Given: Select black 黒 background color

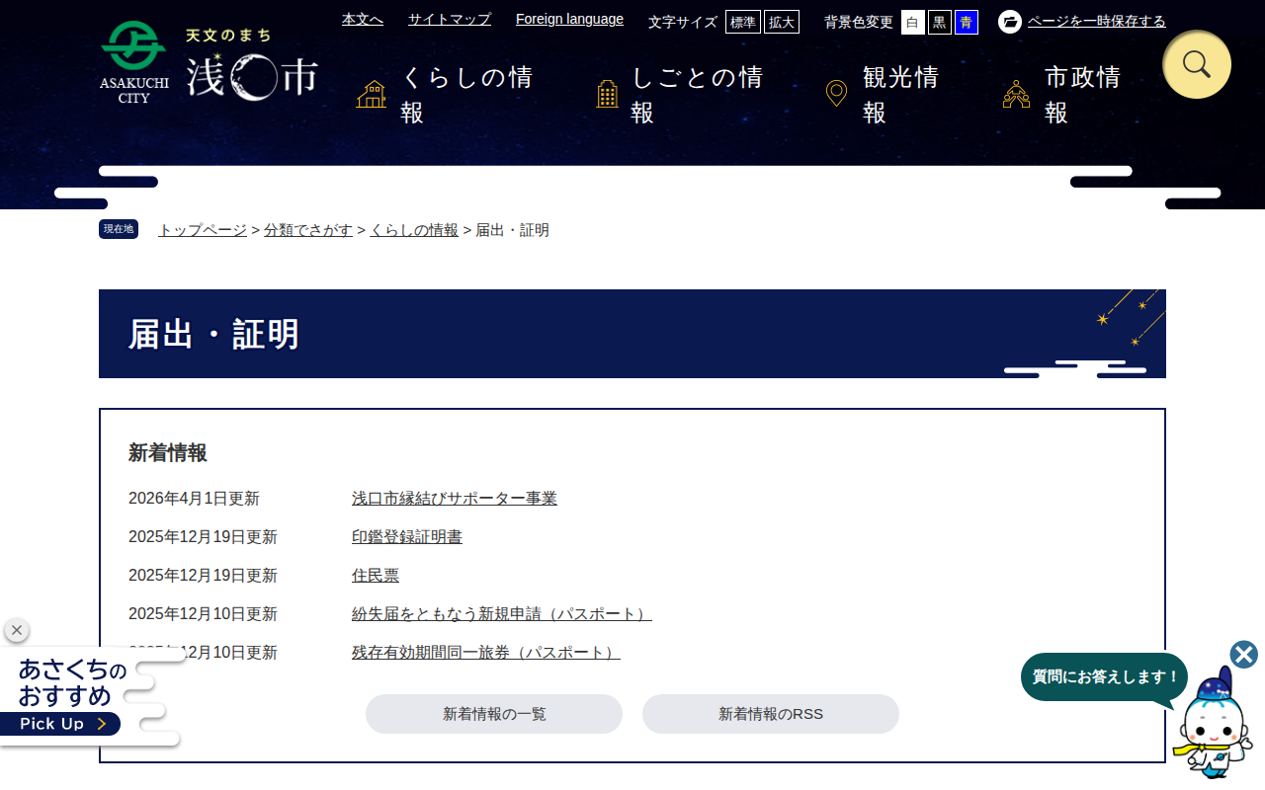Looking at the screenshot, I should coord(940,22).
